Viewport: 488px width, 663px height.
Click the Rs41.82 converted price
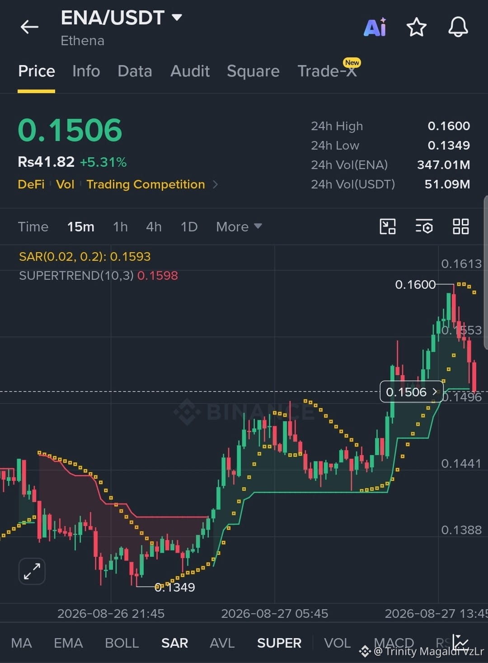coord(46,162)
